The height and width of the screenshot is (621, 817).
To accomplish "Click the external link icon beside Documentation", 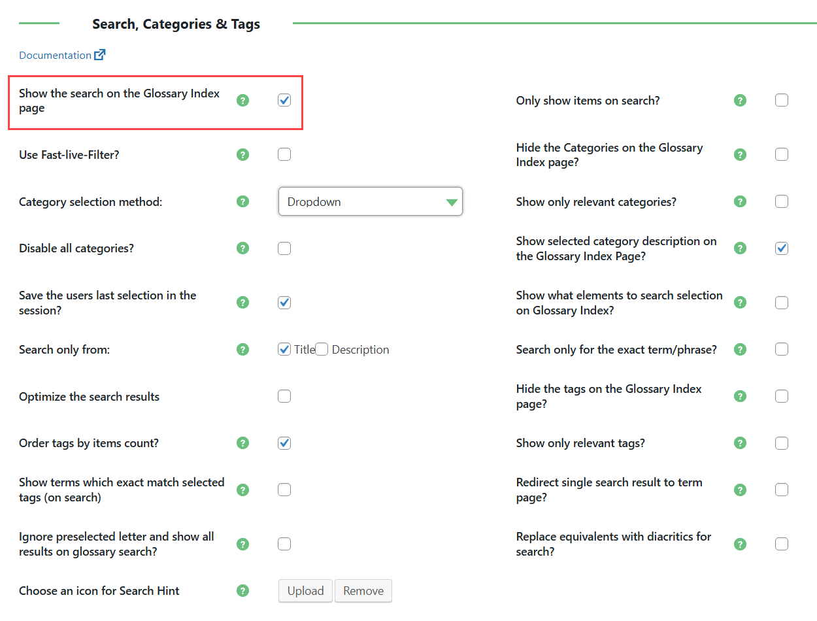I will (100, 55).
